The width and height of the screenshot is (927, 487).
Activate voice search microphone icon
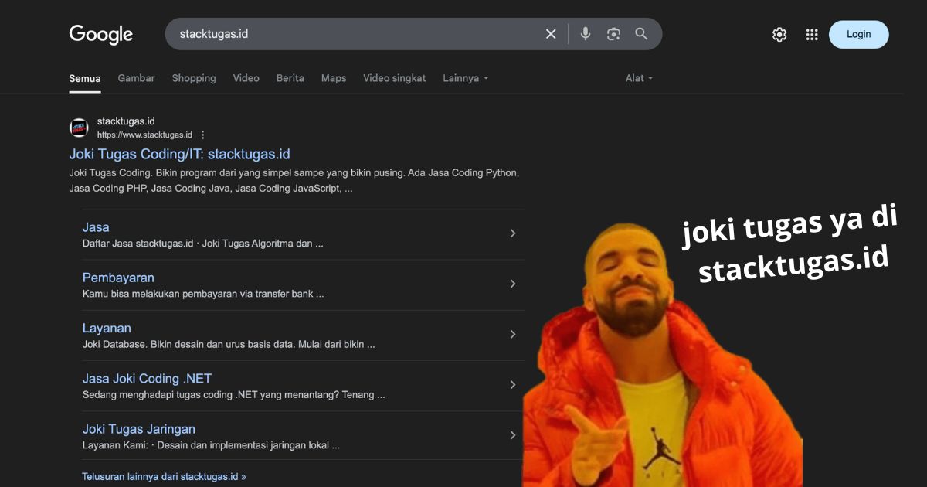point(585,34)
